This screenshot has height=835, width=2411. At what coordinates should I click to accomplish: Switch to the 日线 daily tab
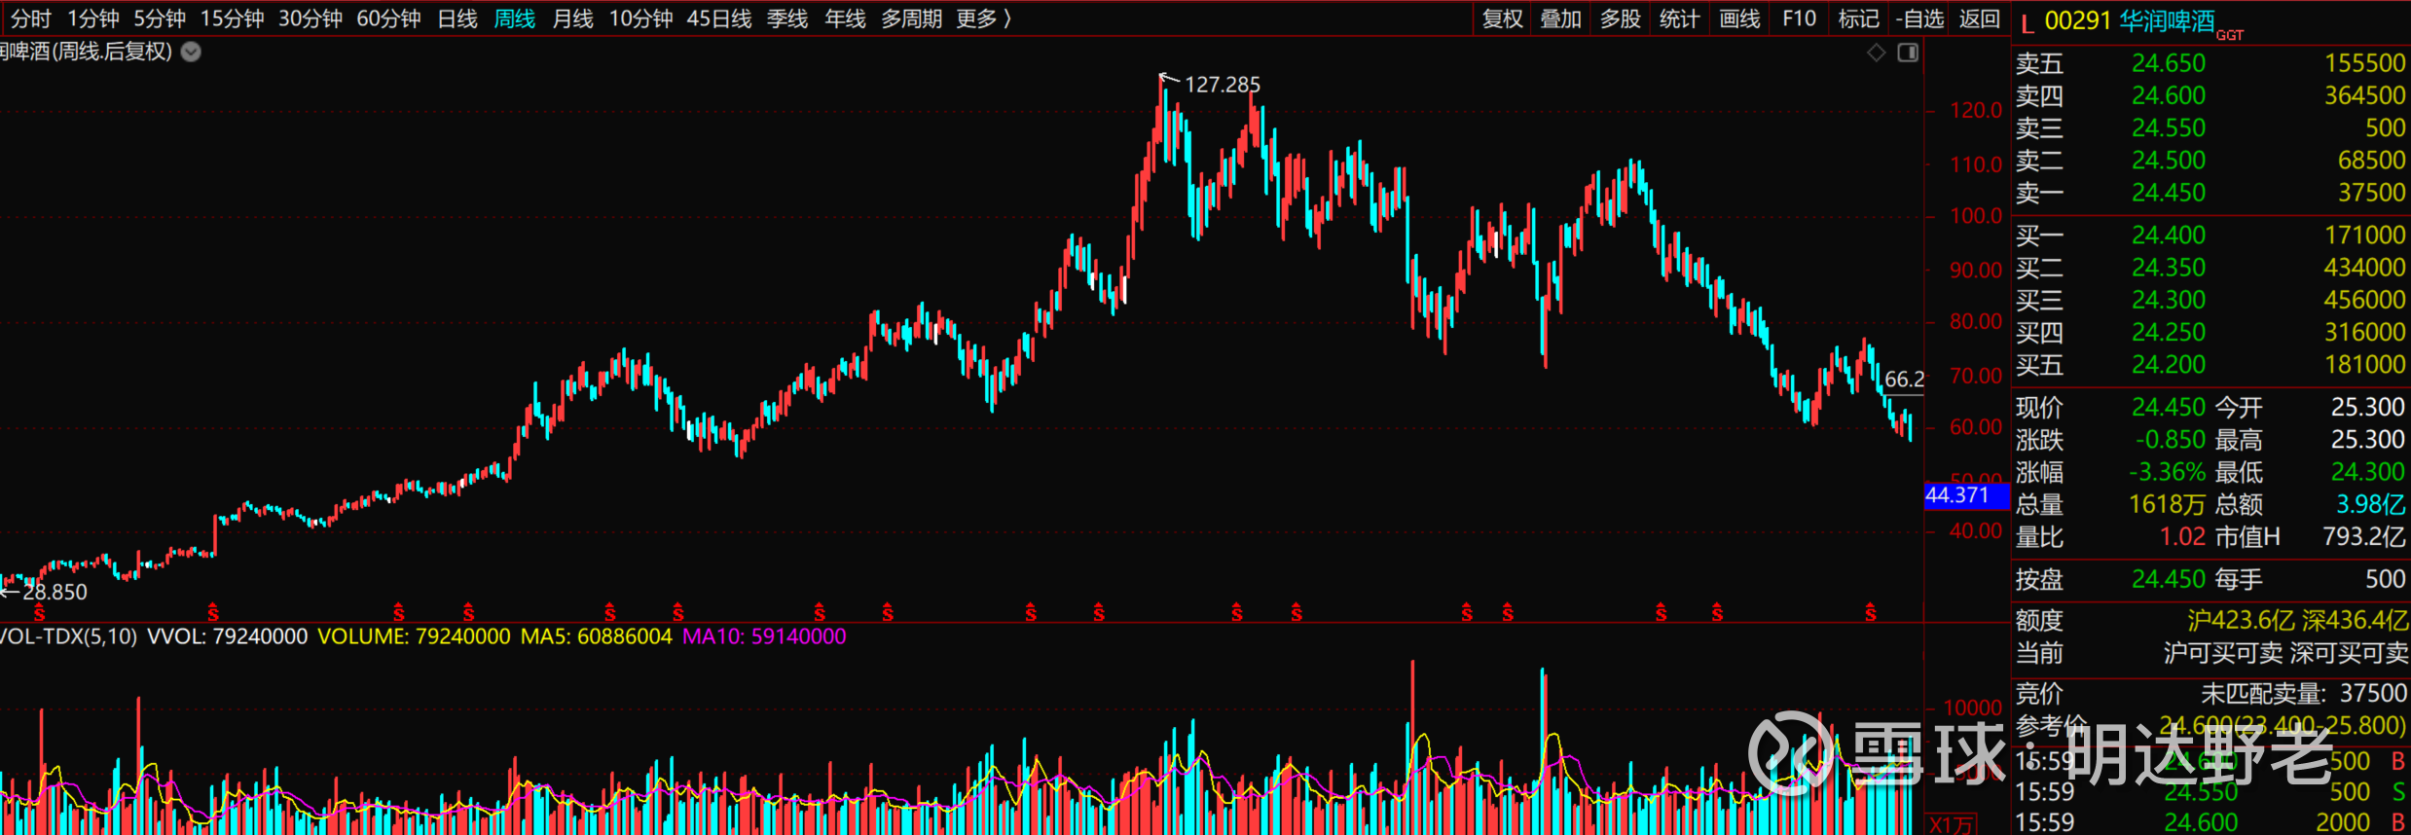[x=457, y=18]
